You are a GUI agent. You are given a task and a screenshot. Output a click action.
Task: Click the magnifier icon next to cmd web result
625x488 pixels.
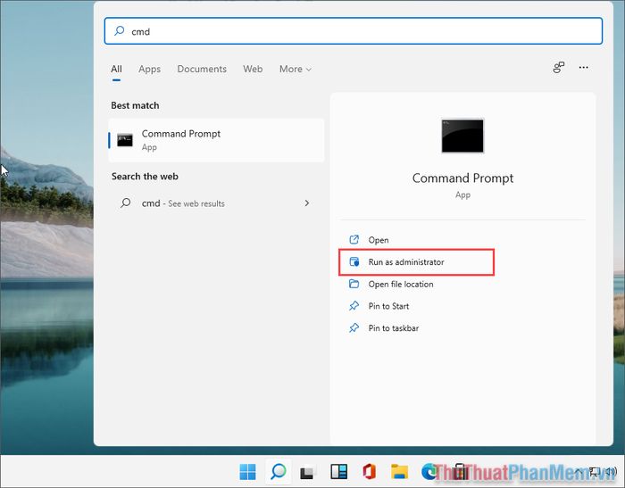(126, 203)
